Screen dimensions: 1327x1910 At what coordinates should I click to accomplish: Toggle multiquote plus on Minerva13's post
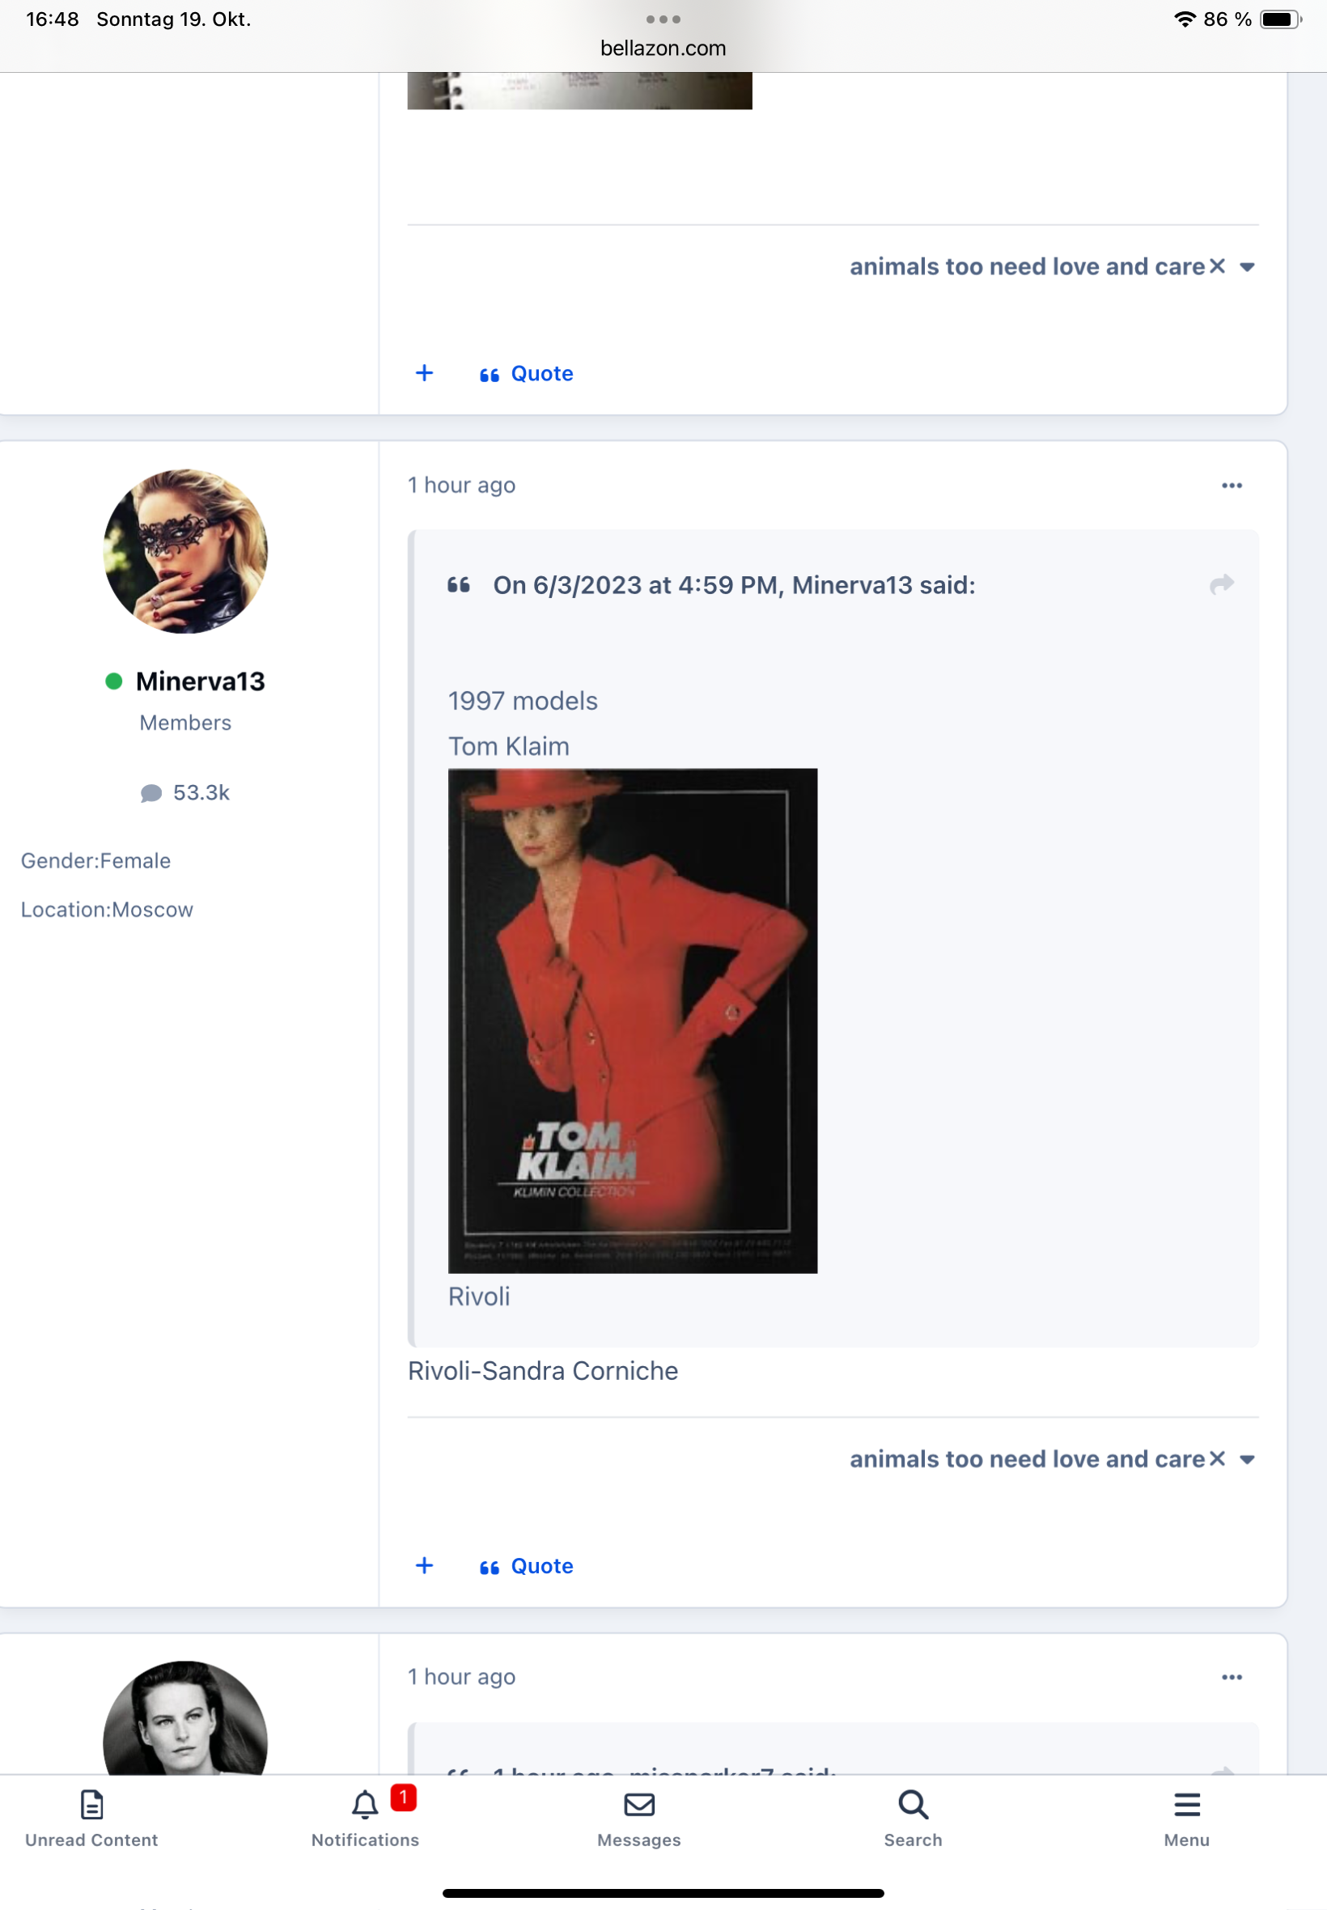coord(424,1566)
